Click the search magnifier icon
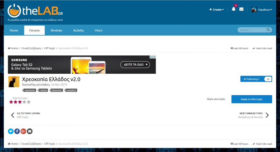The height and width of the screenshot is (152, 280). [268, 30]
